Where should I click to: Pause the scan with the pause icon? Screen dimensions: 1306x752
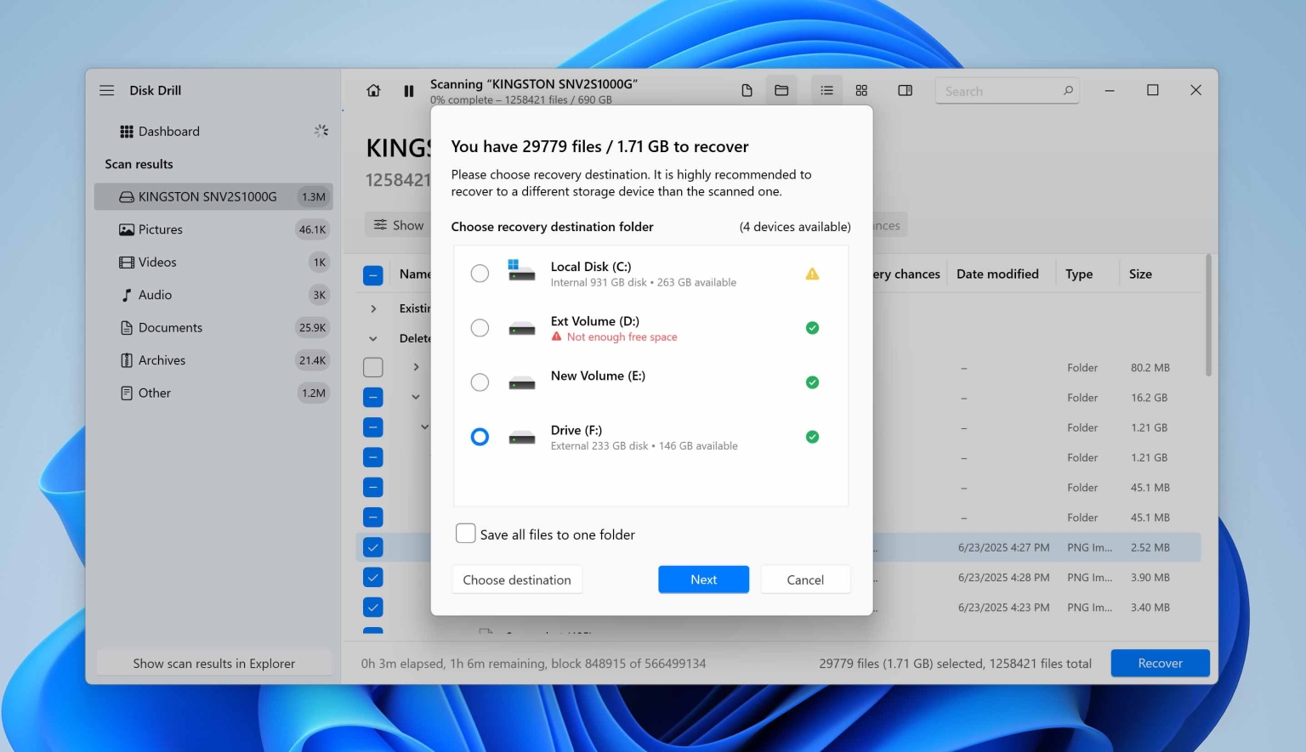[409, 91]
